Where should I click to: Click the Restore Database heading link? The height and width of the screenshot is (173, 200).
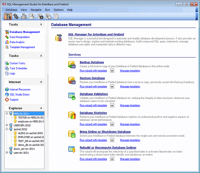[92, 78]
